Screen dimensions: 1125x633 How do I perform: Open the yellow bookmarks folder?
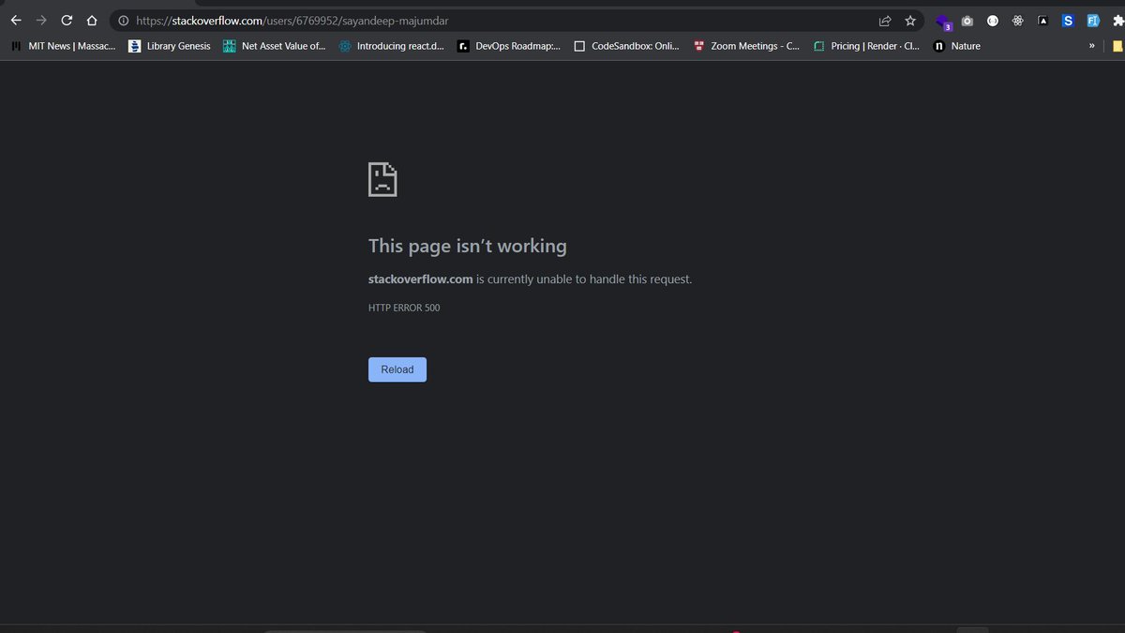click(x=1119, y=46)
